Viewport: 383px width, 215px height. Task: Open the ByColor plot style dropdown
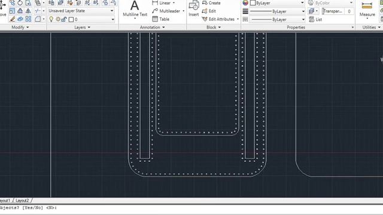(351, 3)
